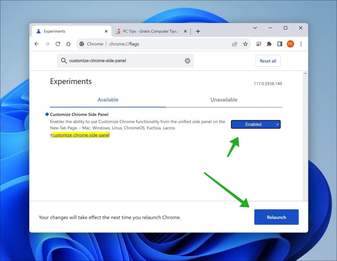Open the Extensions puzzle menu
The image size is (337, 261).
(x=269, y=44)
